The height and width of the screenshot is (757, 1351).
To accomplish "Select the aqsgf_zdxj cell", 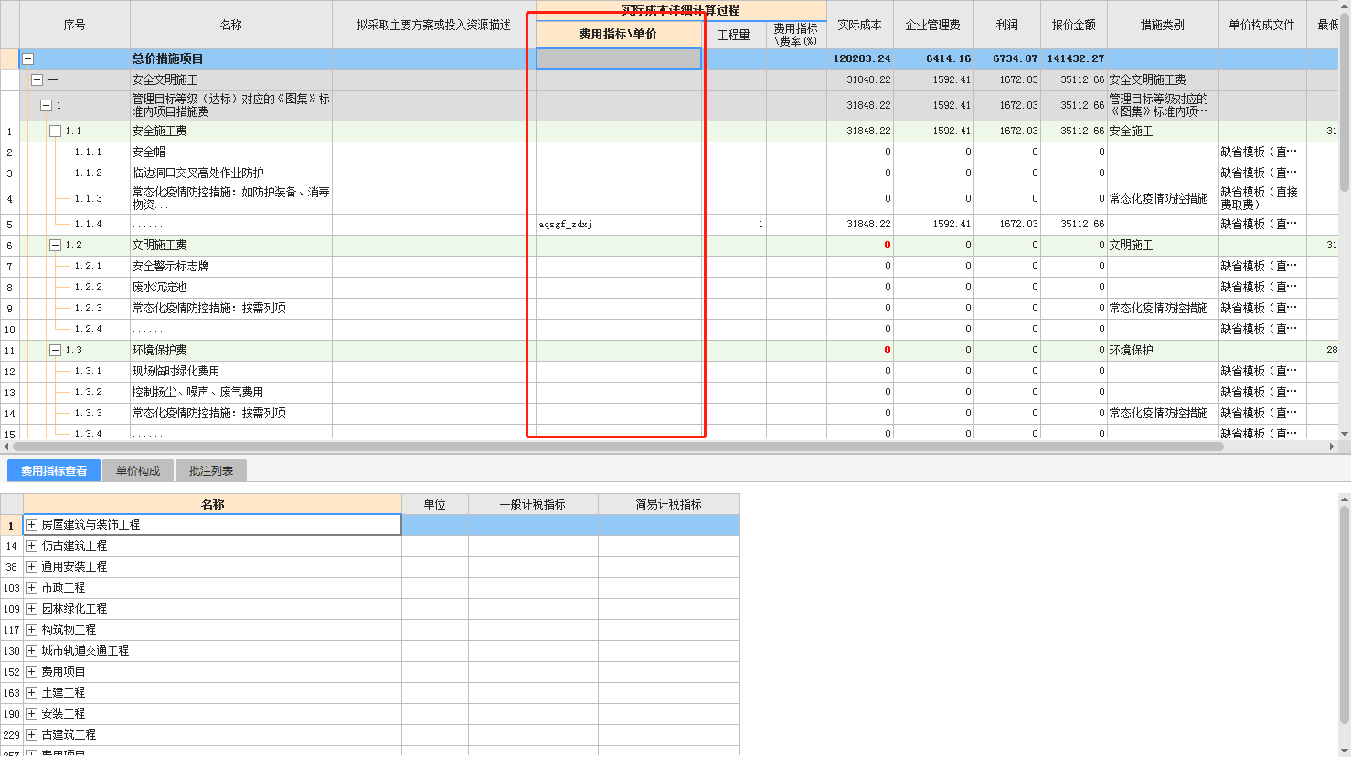I will coord(619,224).
